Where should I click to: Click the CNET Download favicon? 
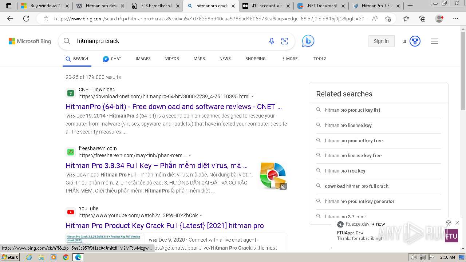pyautogui.click(x=71, y=93)
